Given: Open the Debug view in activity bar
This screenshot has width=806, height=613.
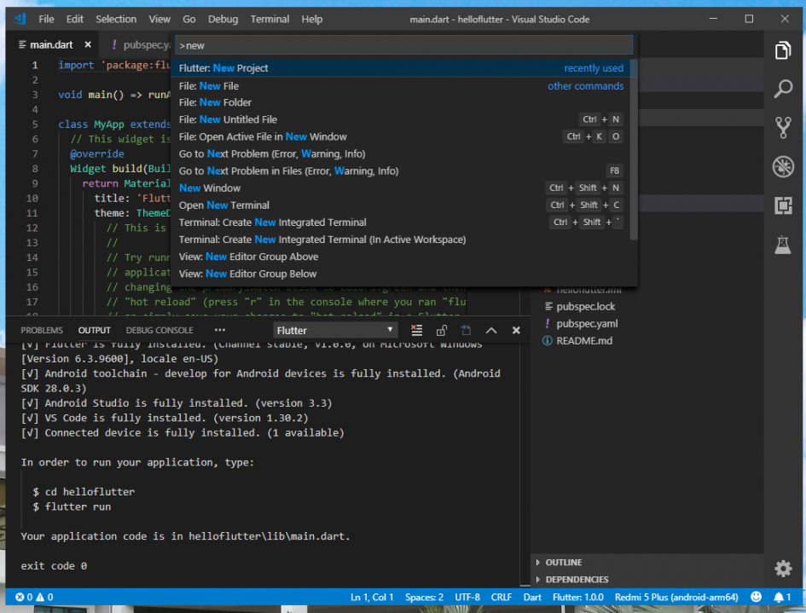Looking at the screenshot, I should pyautogui.click(x=782, y=167).
